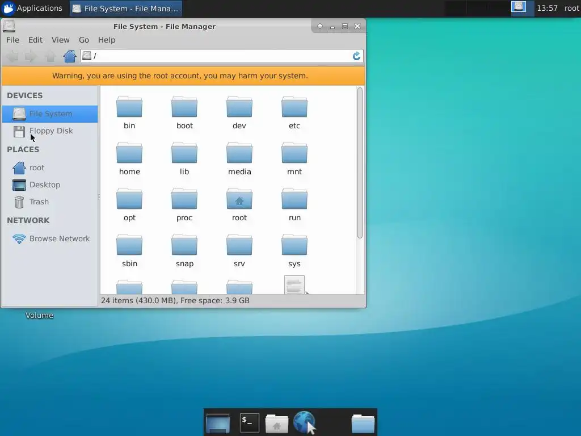Click File System taskbar window button
The height and width of the screenshot is (436, 581).
click(125, 9)
